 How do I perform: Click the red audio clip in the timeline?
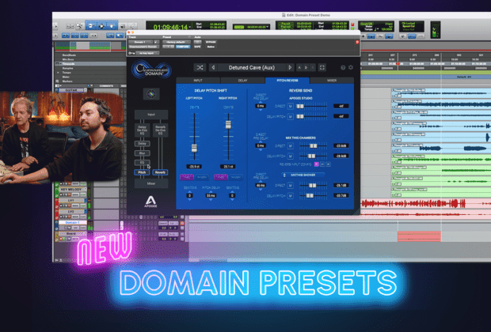point(419,236)
